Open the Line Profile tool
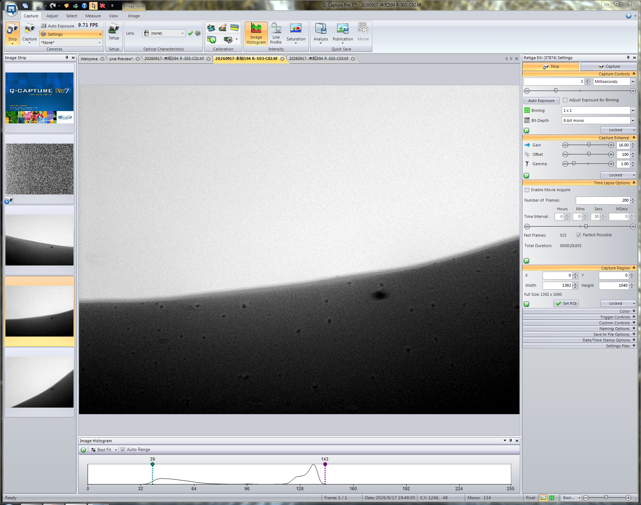The image size is (641, 505). (276, 34)
